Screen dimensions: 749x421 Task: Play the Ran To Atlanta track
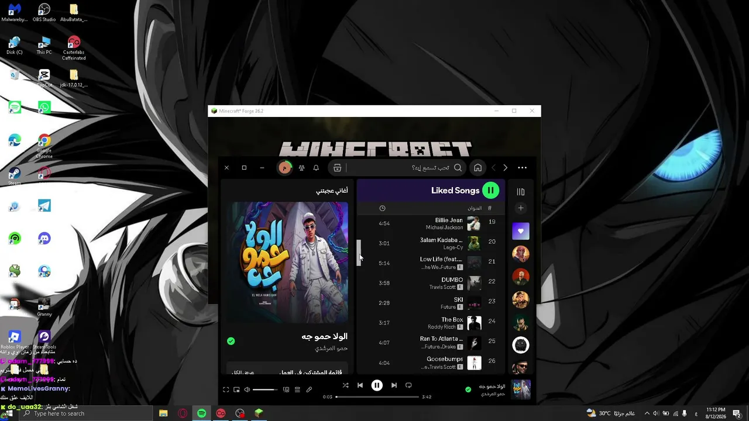pyautogui.click(x=431, y=343)
